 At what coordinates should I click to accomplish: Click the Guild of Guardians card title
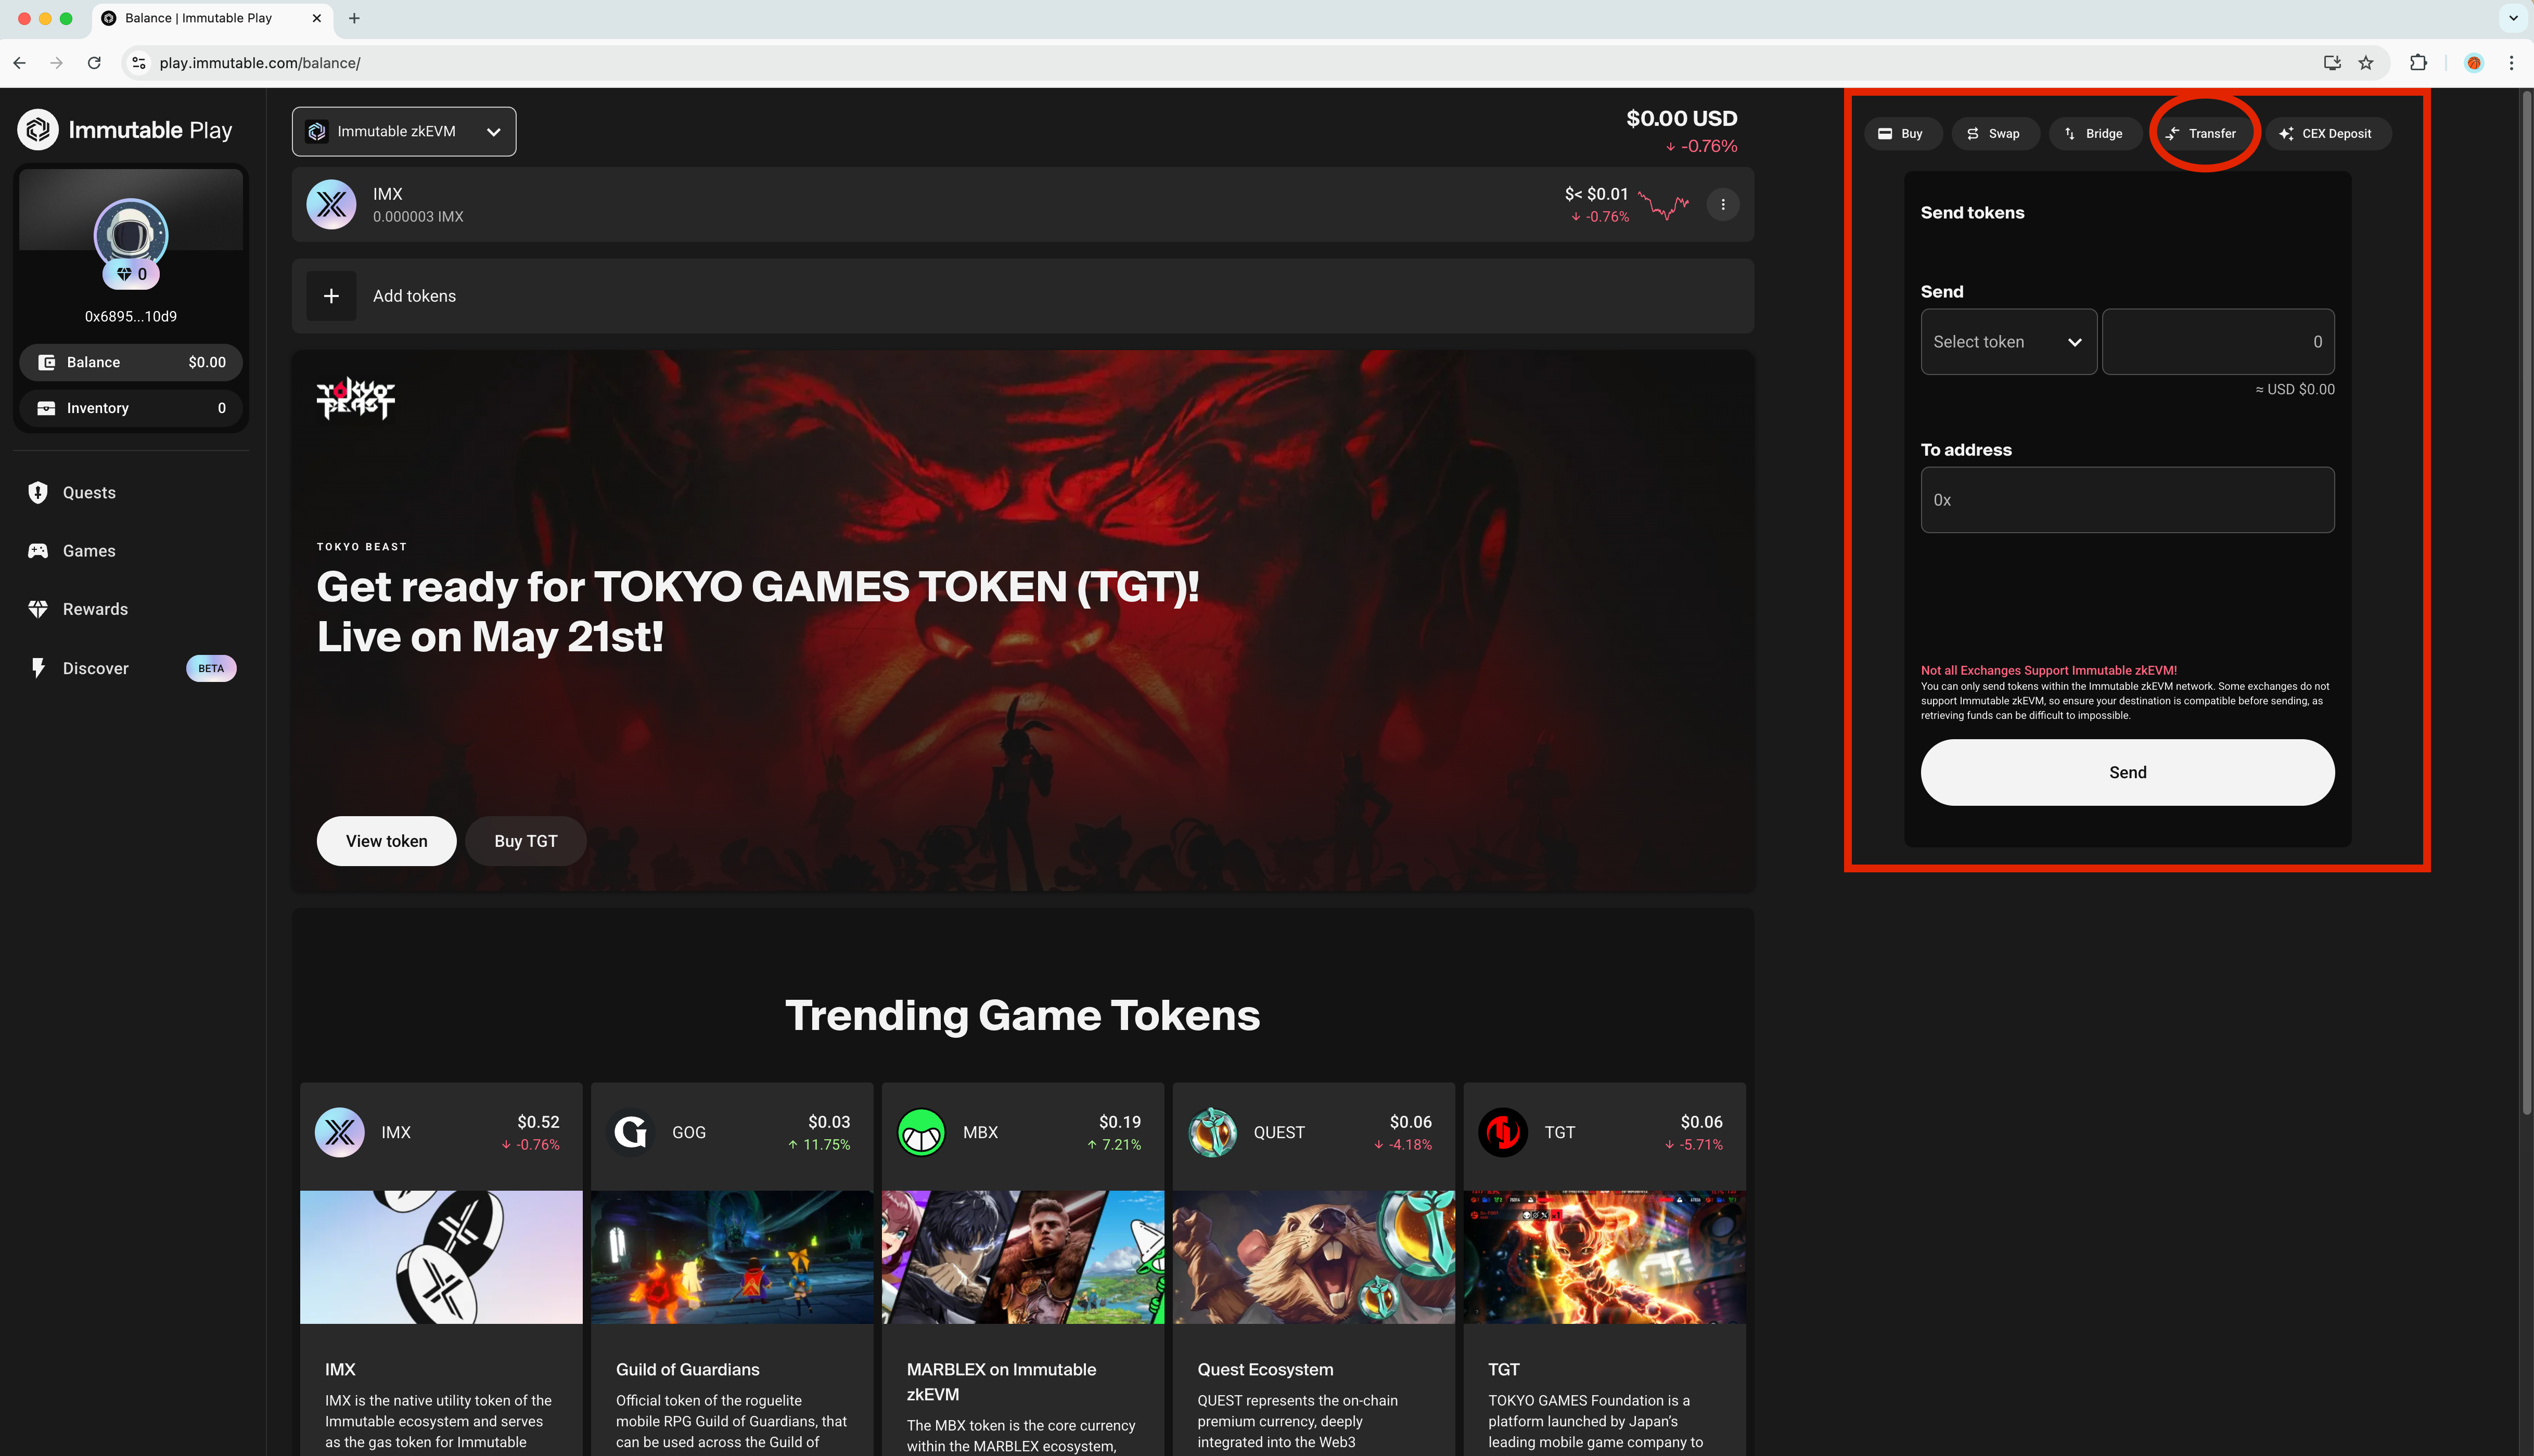[x=687, y=1369]
